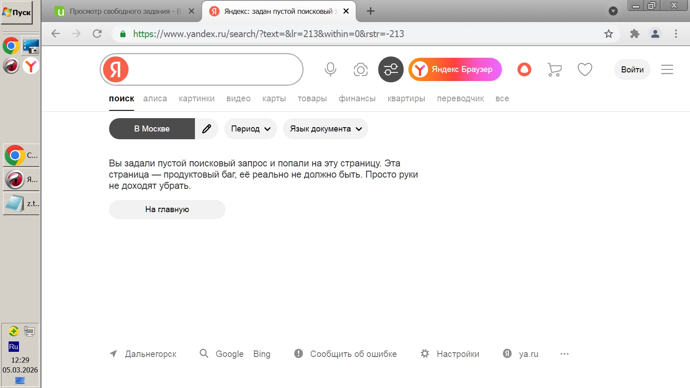
Task: Switch to the Chrome taskbar window
Action: (21, 155)
